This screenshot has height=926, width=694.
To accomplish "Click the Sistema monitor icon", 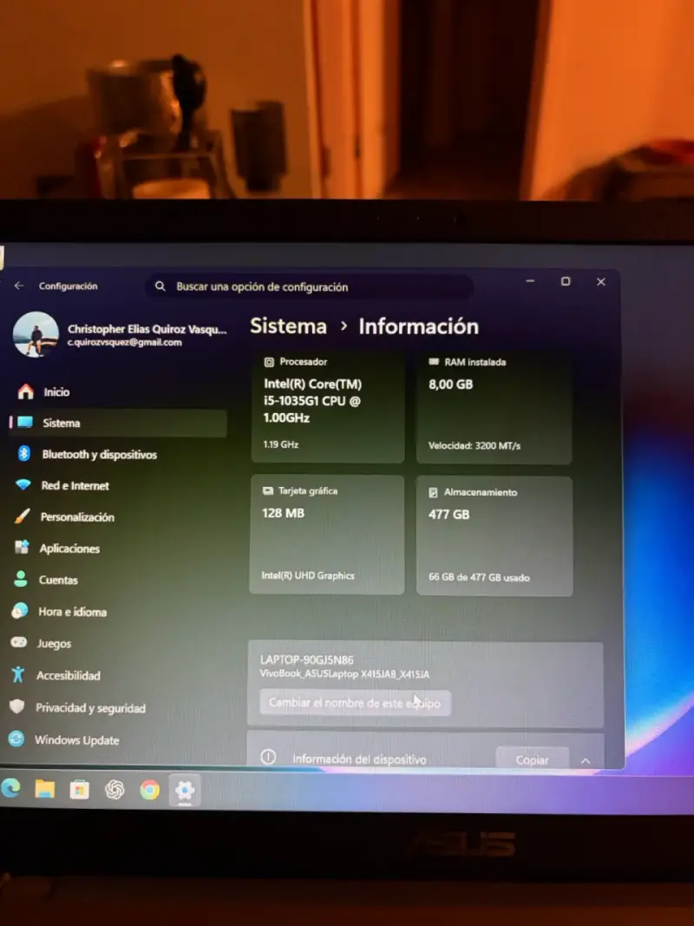I will click(x=25, y=423).
